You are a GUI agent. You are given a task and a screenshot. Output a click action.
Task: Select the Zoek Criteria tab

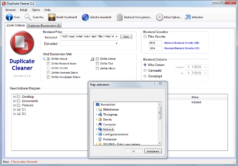tap(16, 25)
